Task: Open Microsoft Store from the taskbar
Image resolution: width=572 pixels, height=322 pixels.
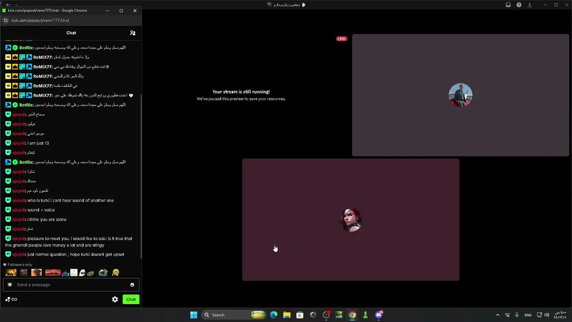Action: coord(300,315)
